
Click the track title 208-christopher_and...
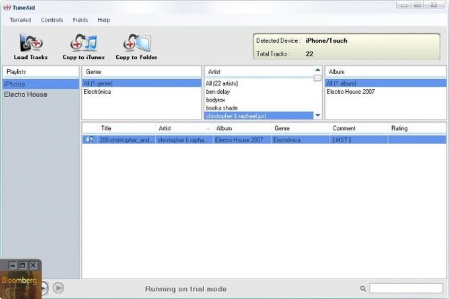coord(127,140)
